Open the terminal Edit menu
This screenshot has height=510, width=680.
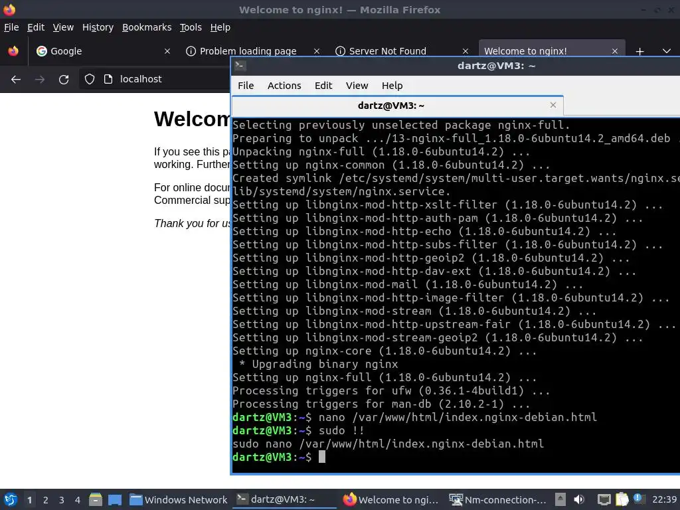pyautogui.click(x=323, y=86)
